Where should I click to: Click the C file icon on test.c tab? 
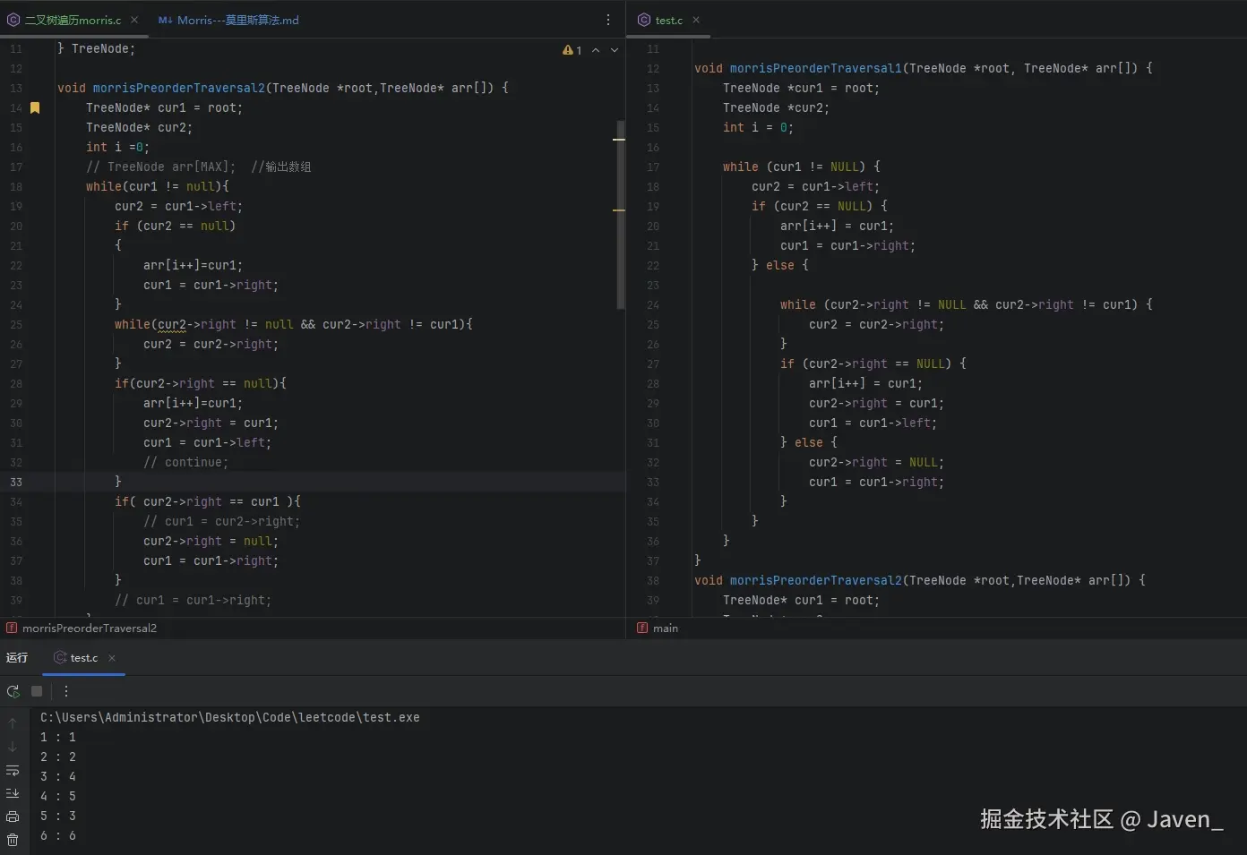click(x=644, y=20)
